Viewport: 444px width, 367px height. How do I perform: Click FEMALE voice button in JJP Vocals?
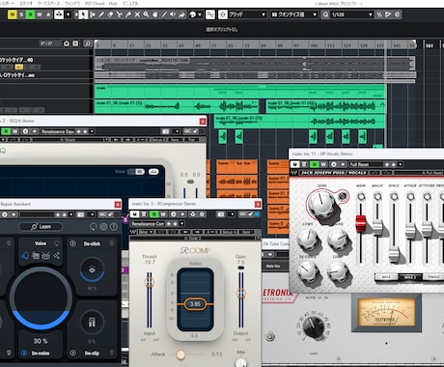tap(433, 276)
